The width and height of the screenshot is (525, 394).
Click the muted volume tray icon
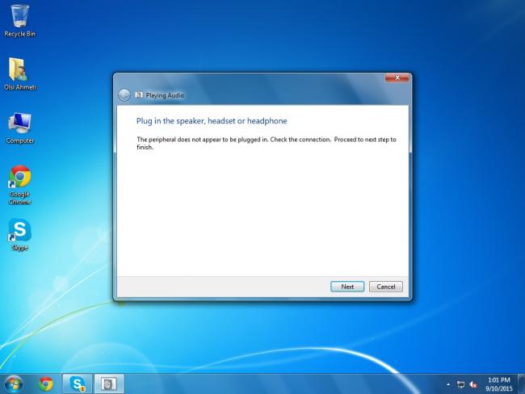click(473, 384)
